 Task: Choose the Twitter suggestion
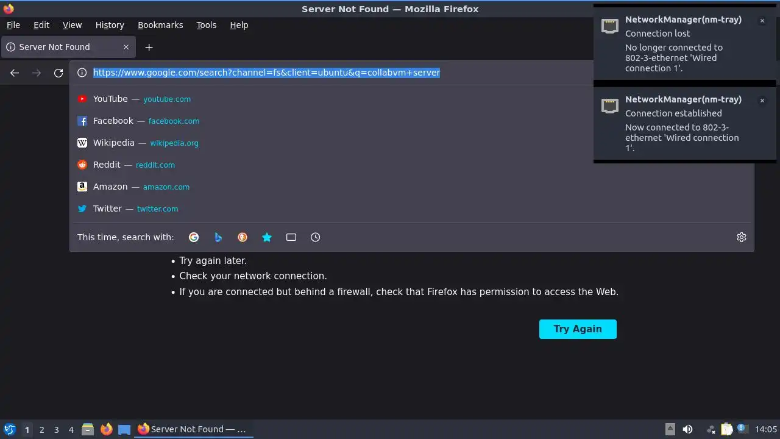point(411,209)
